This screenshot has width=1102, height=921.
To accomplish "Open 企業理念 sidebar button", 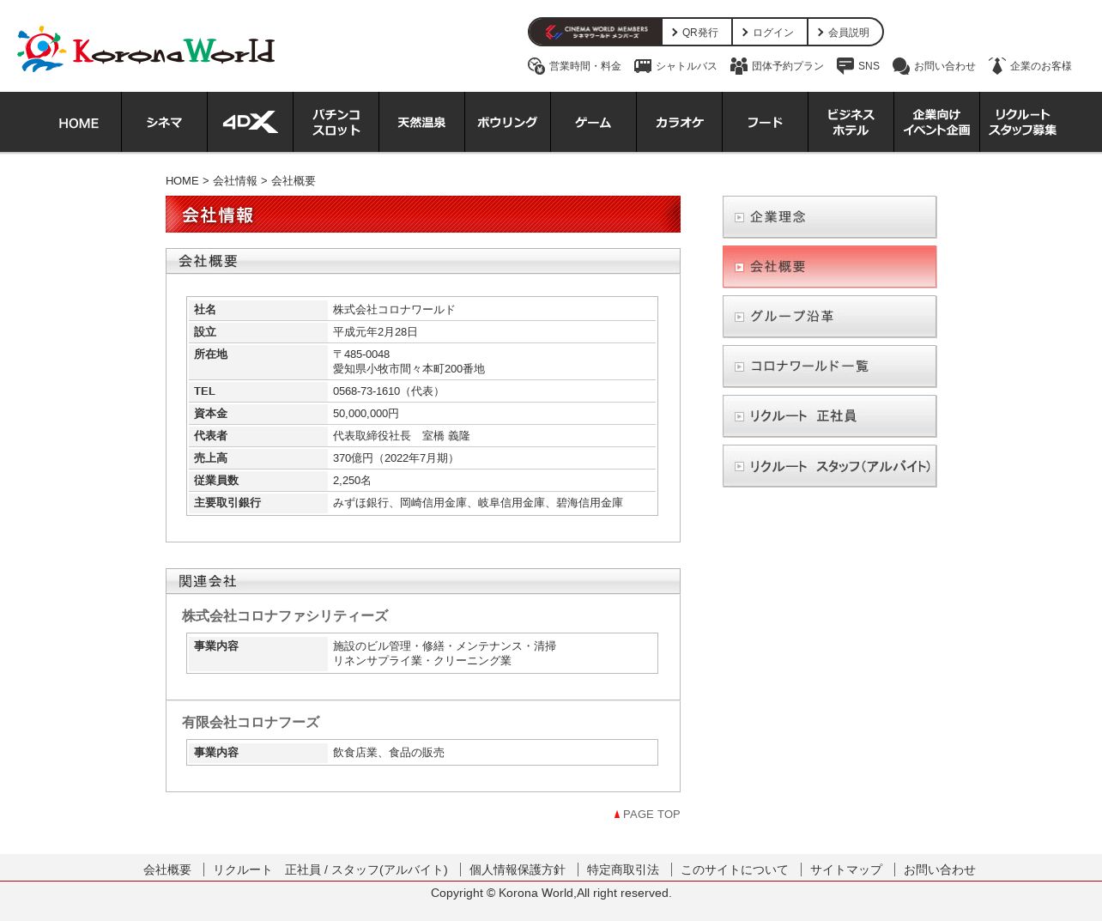I will click(x=830, y=217).
